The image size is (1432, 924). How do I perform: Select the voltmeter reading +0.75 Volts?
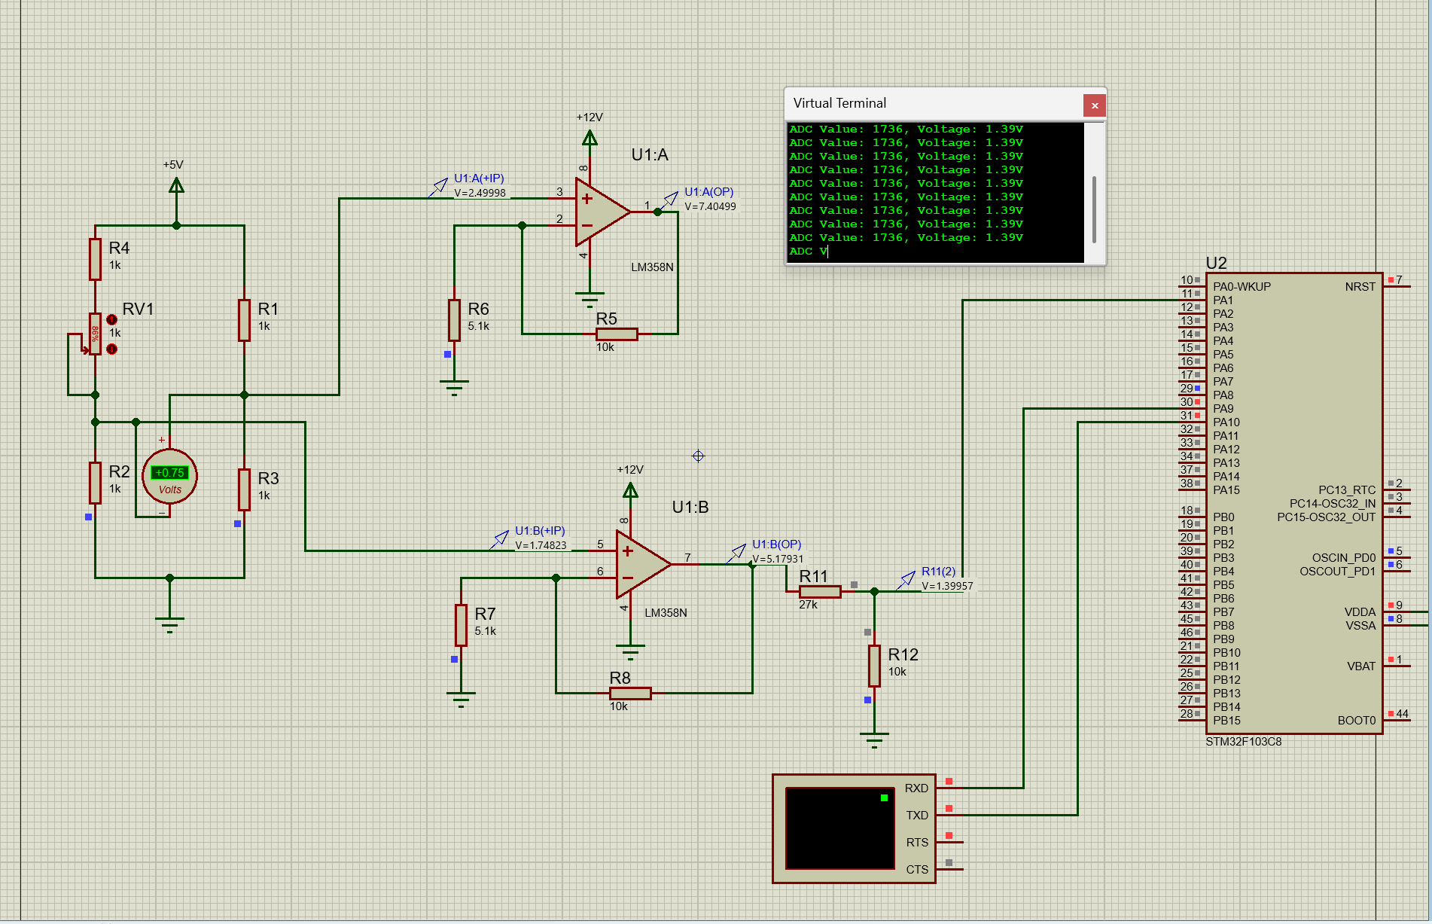[169, 473]
